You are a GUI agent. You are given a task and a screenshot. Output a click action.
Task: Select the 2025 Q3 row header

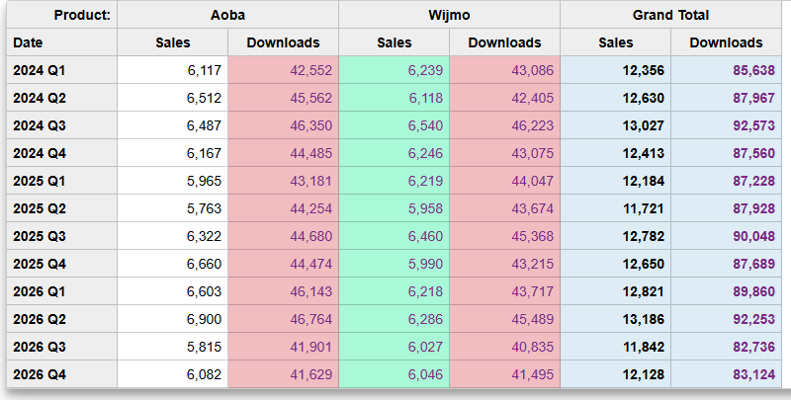click(62, 236)
